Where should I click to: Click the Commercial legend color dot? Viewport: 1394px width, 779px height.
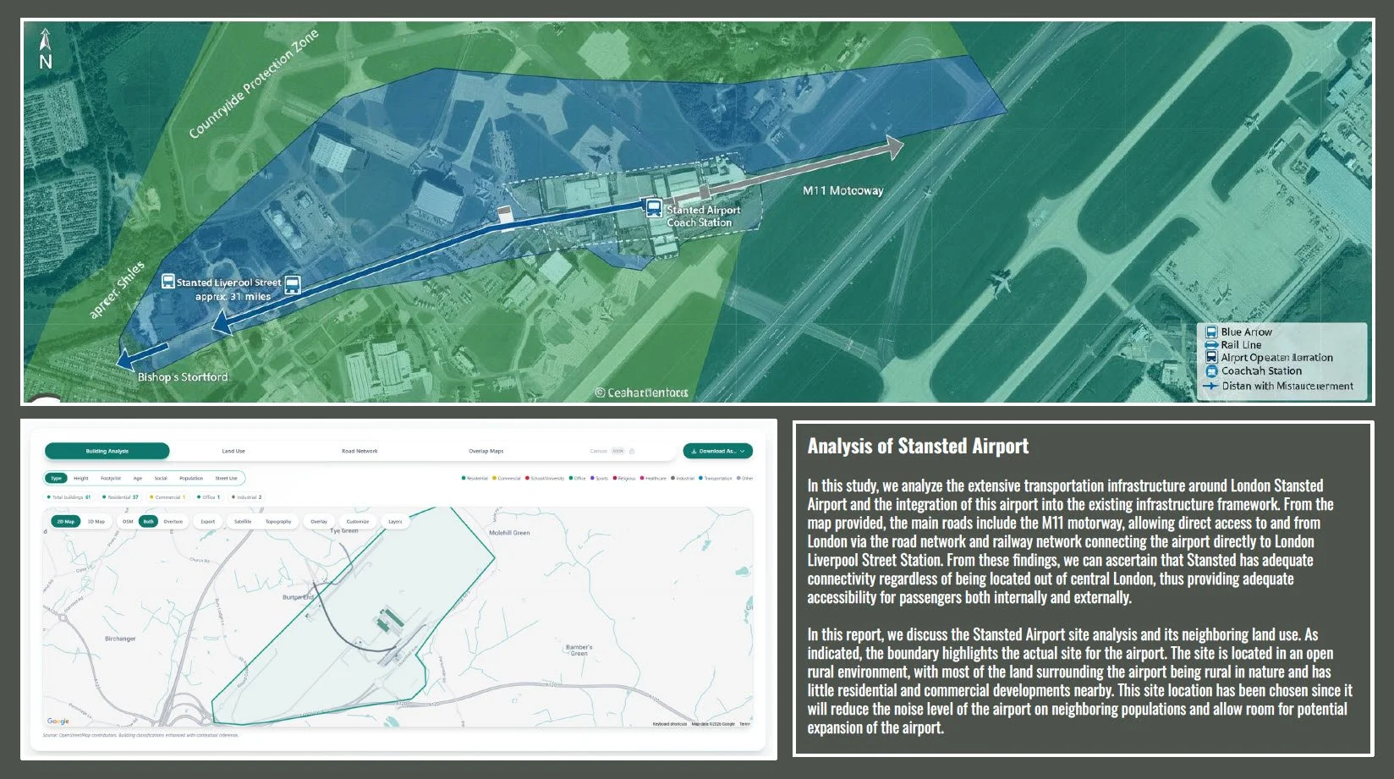(x=494, y=478)
